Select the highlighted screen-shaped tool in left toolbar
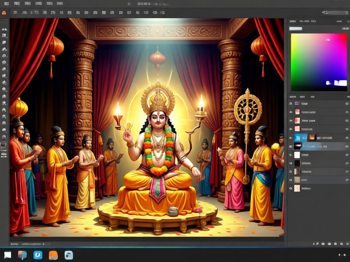Viewport: 350px width, 262px height. pyautogui.click(x=3, y=144)
